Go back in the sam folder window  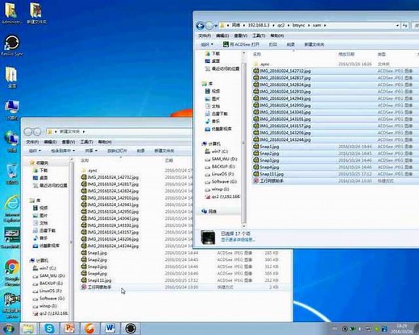[200, 26]
